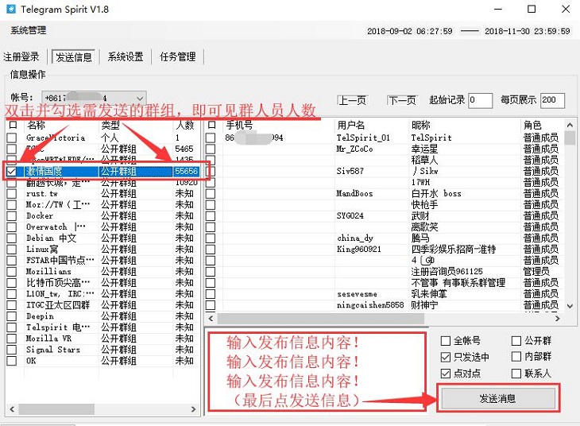Enable the 全帐号 checkbox
The image size is (580, 426).
tap(446, 340)
